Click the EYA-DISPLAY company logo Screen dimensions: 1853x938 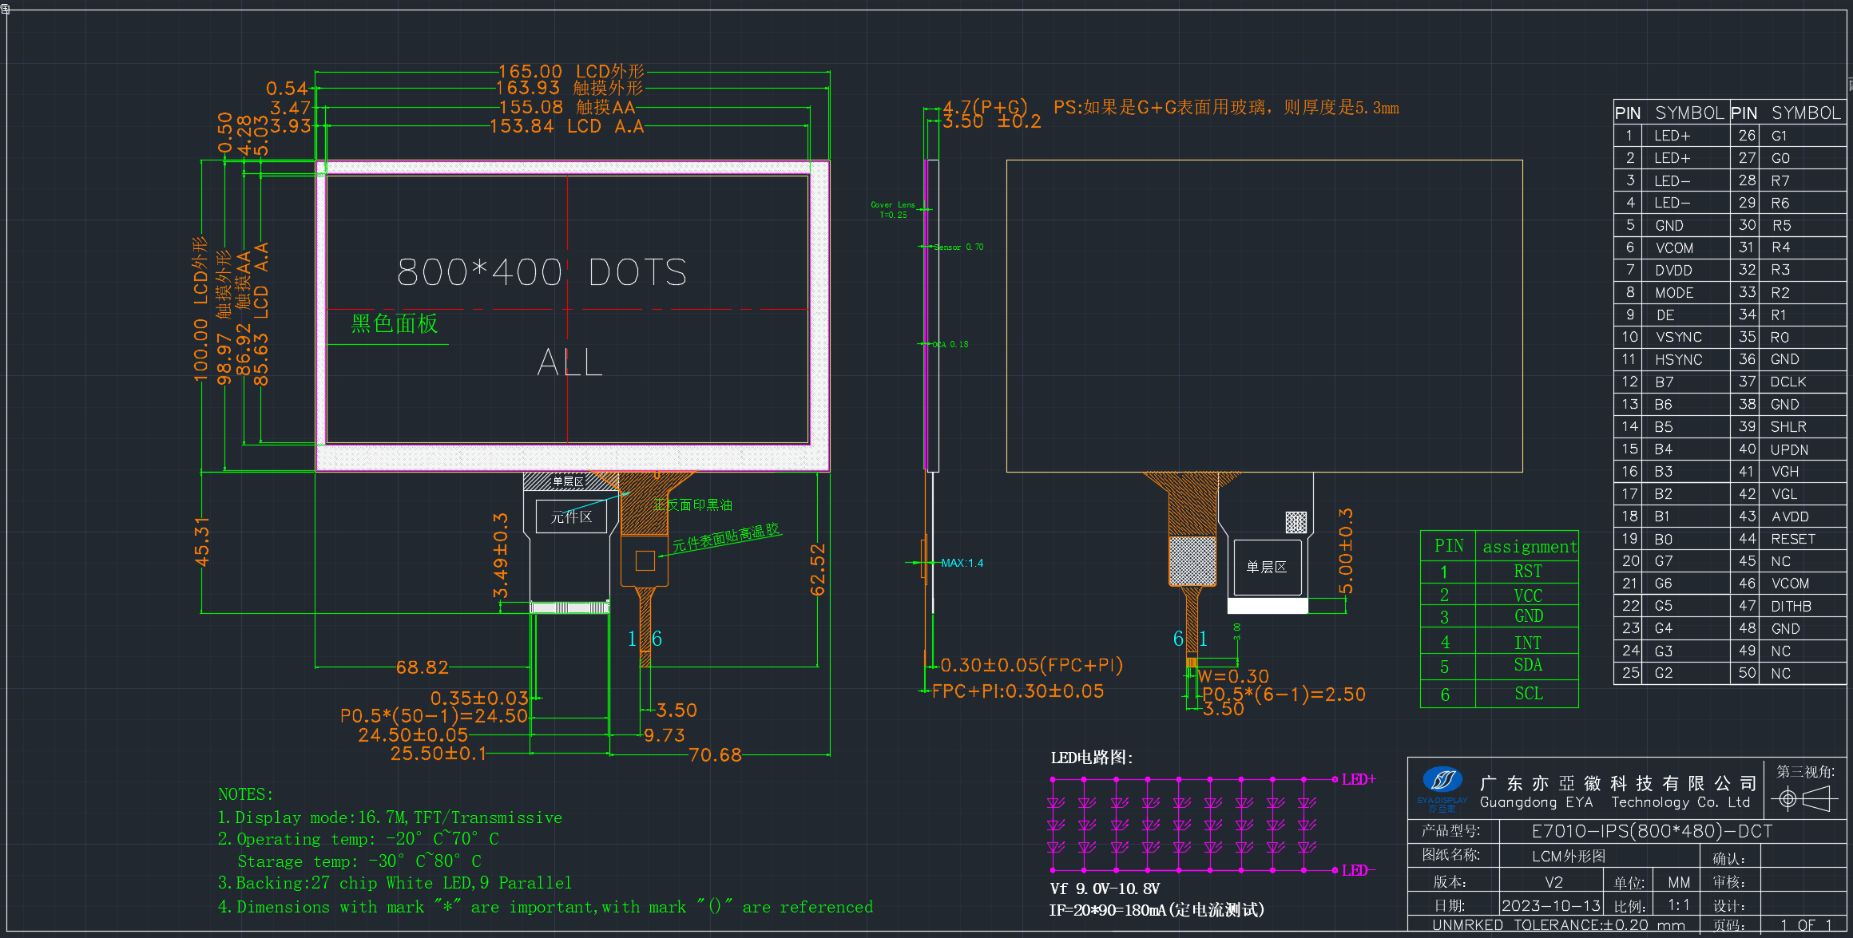(x=1442, y=788)
